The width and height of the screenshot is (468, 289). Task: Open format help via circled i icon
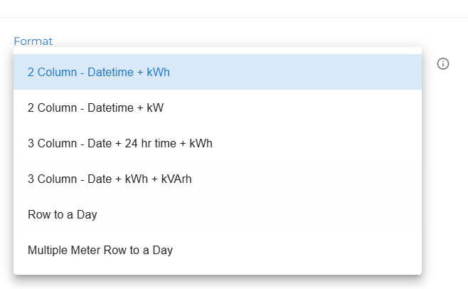443,63
